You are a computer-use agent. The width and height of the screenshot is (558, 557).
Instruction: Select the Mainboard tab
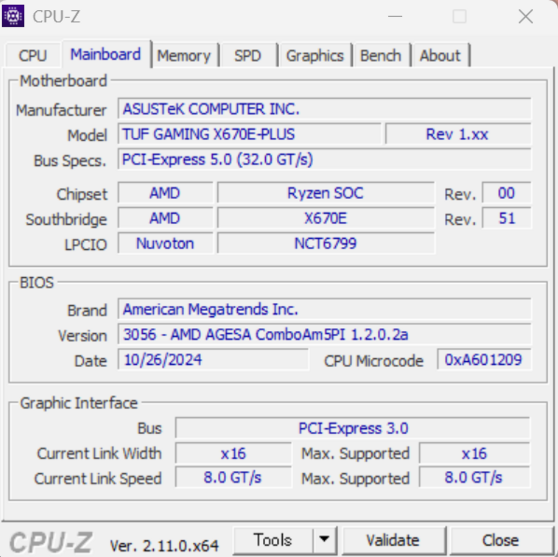point(106,54)
